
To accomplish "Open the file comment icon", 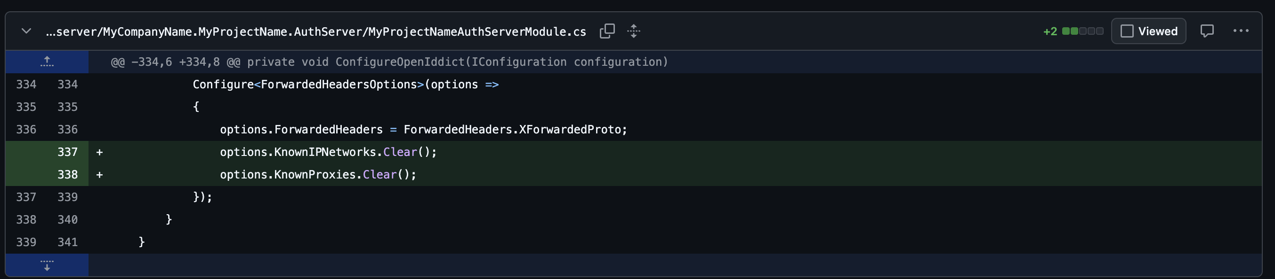I will tap(1207, 31).
